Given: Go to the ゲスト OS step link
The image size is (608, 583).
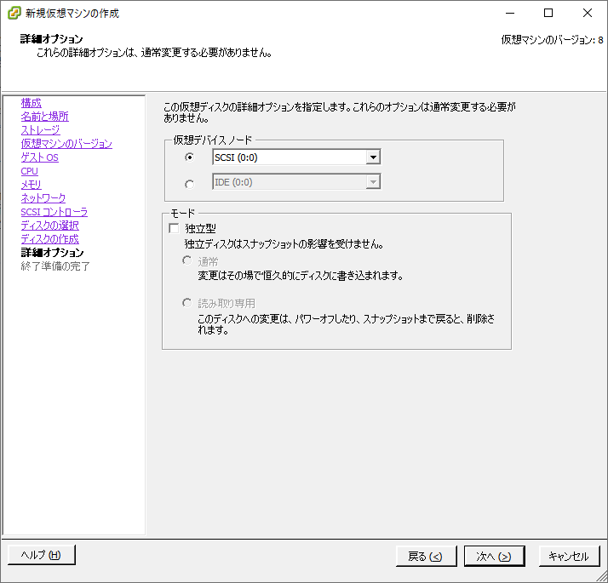Looking at the screenshot, I should click(39, 157).
